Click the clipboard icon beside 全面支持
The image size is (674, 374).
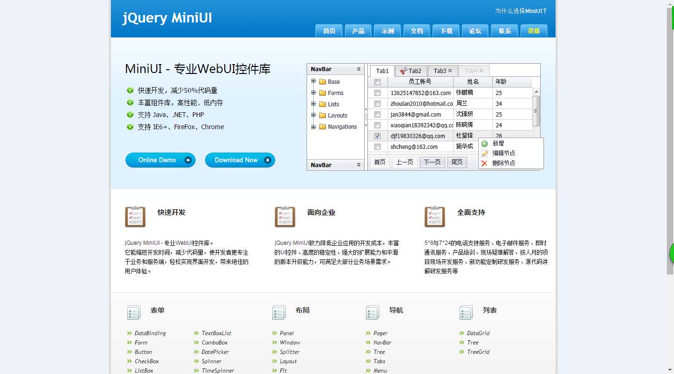click(x=435, y=217)
